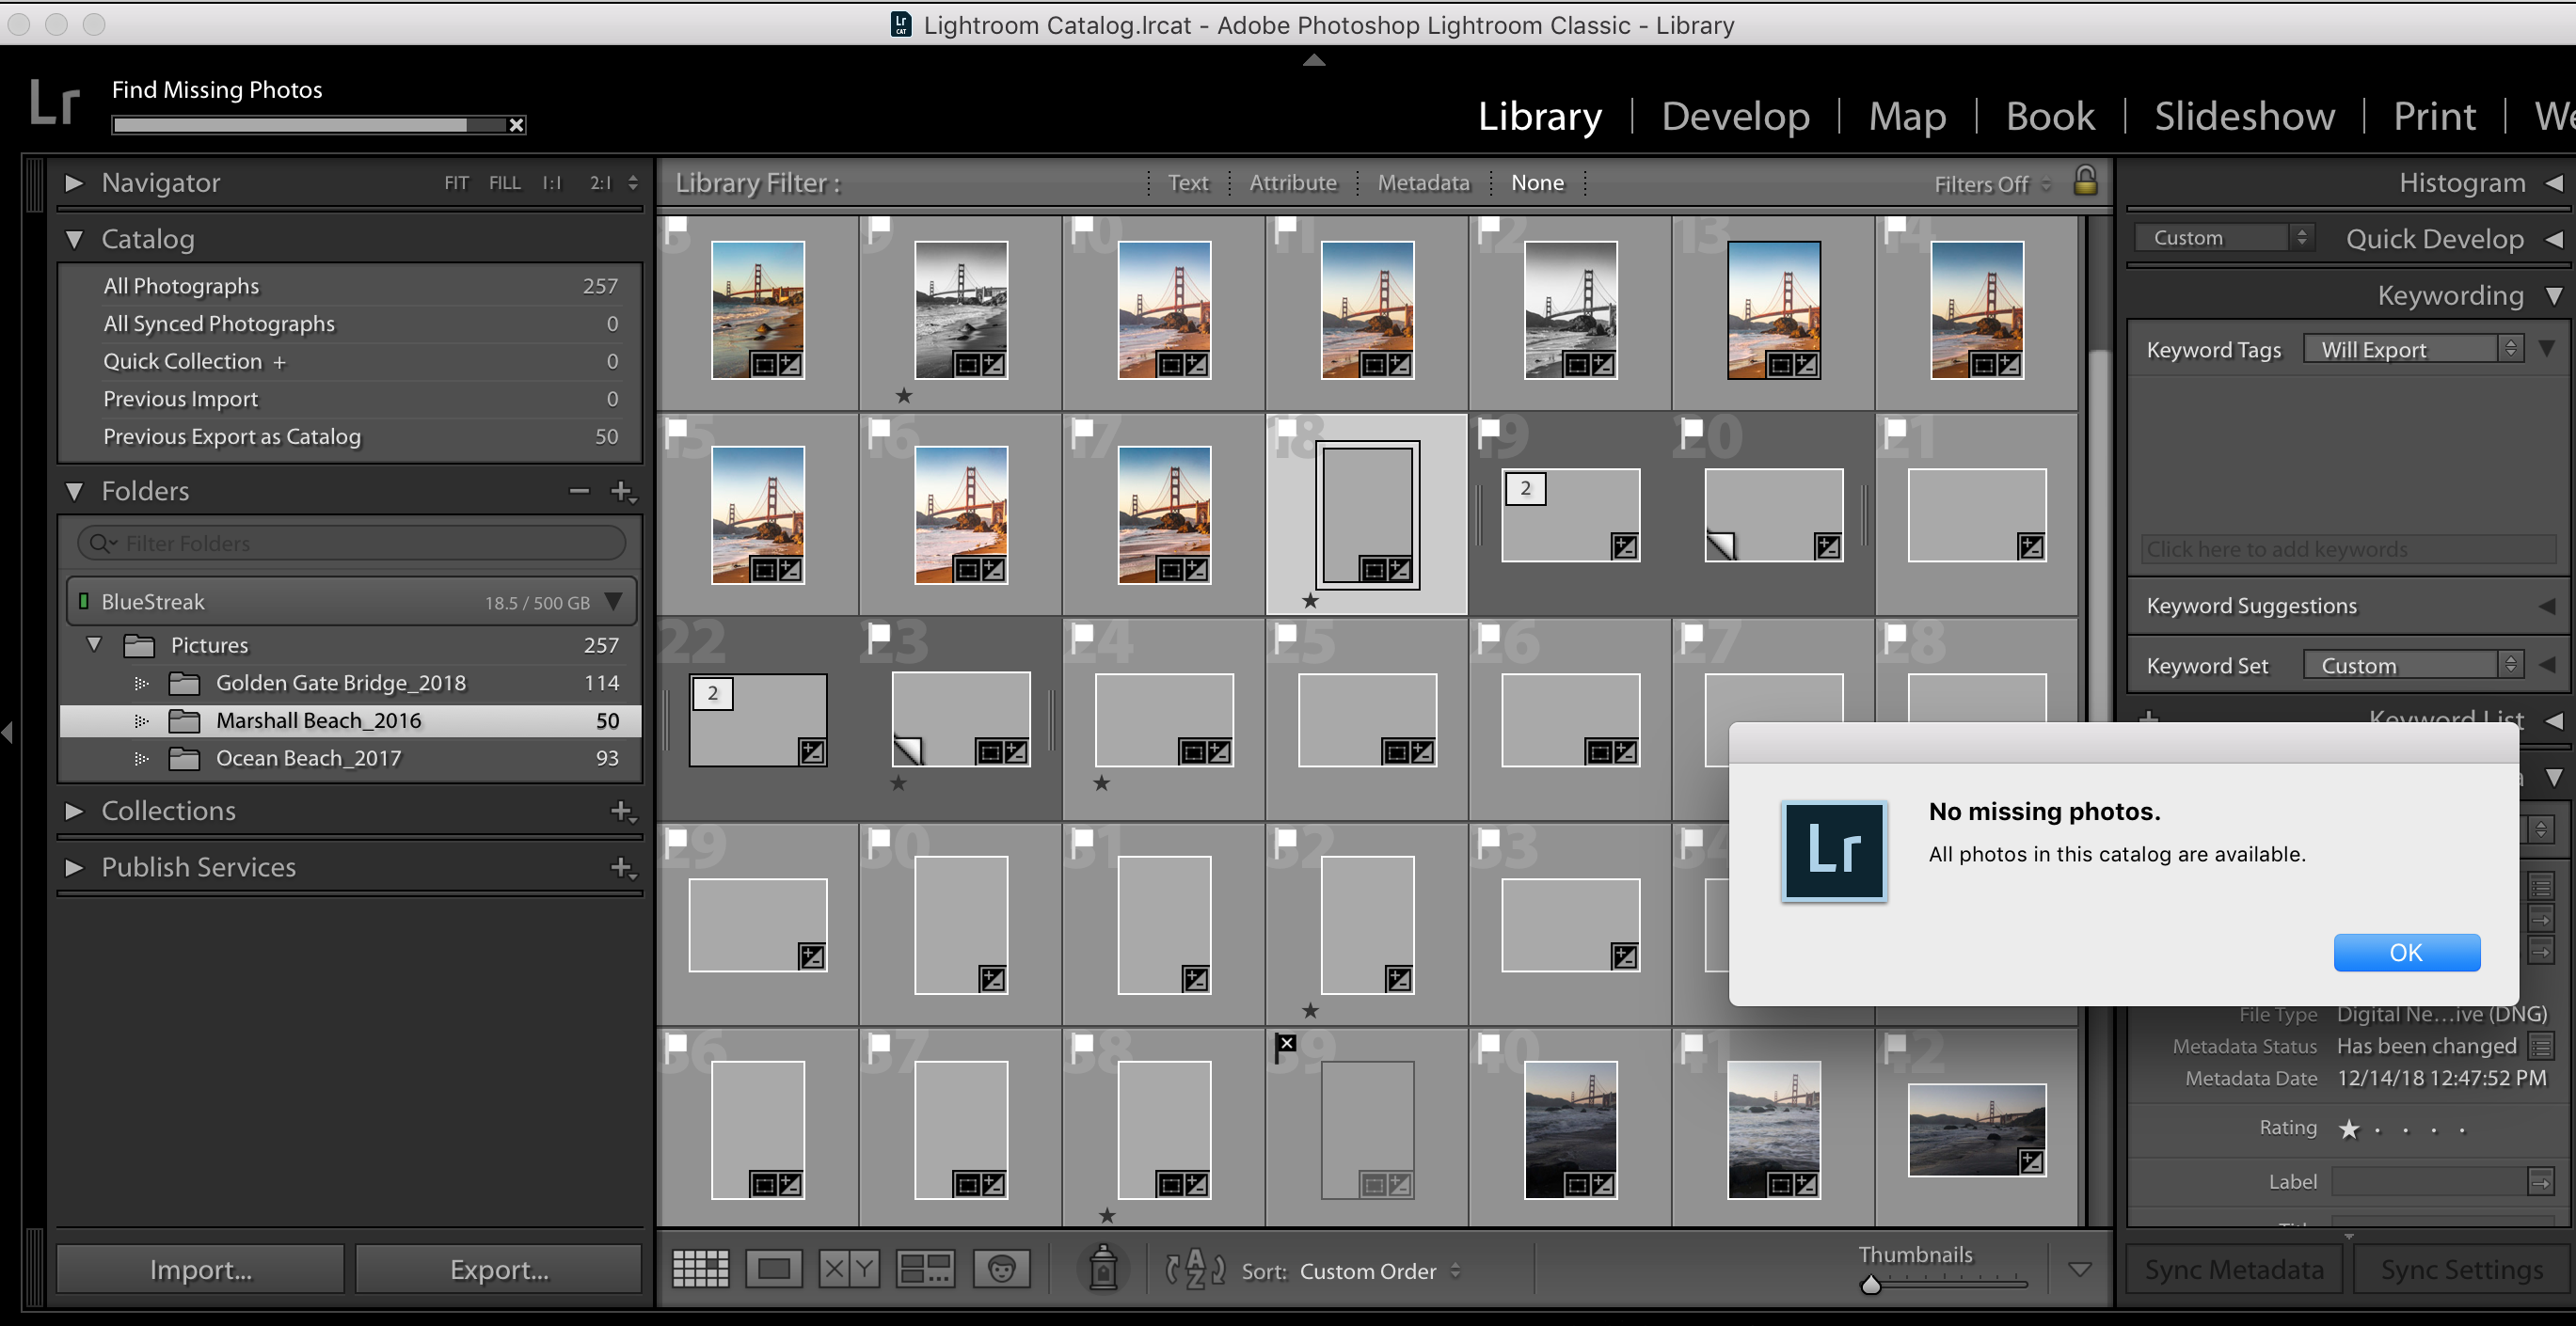Open People view face icon
The height and width of the screenshot is (1326, 2576).
pos(1001,1269)
